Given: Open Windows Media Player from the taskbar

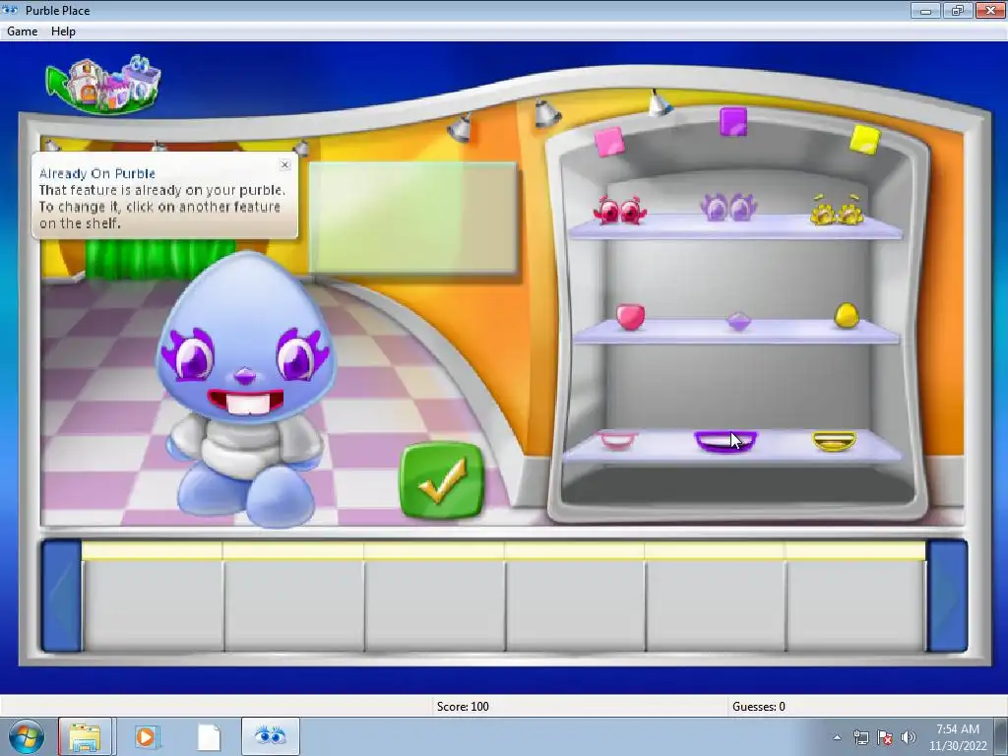Looking at the screenshot, I should 146,736.
